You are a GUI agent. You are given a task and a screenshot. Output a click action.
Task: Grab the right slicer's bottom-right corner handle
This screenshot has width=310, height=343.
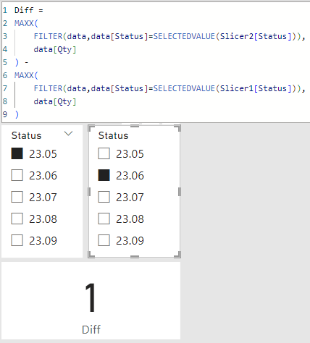click(x=178, y=255)
